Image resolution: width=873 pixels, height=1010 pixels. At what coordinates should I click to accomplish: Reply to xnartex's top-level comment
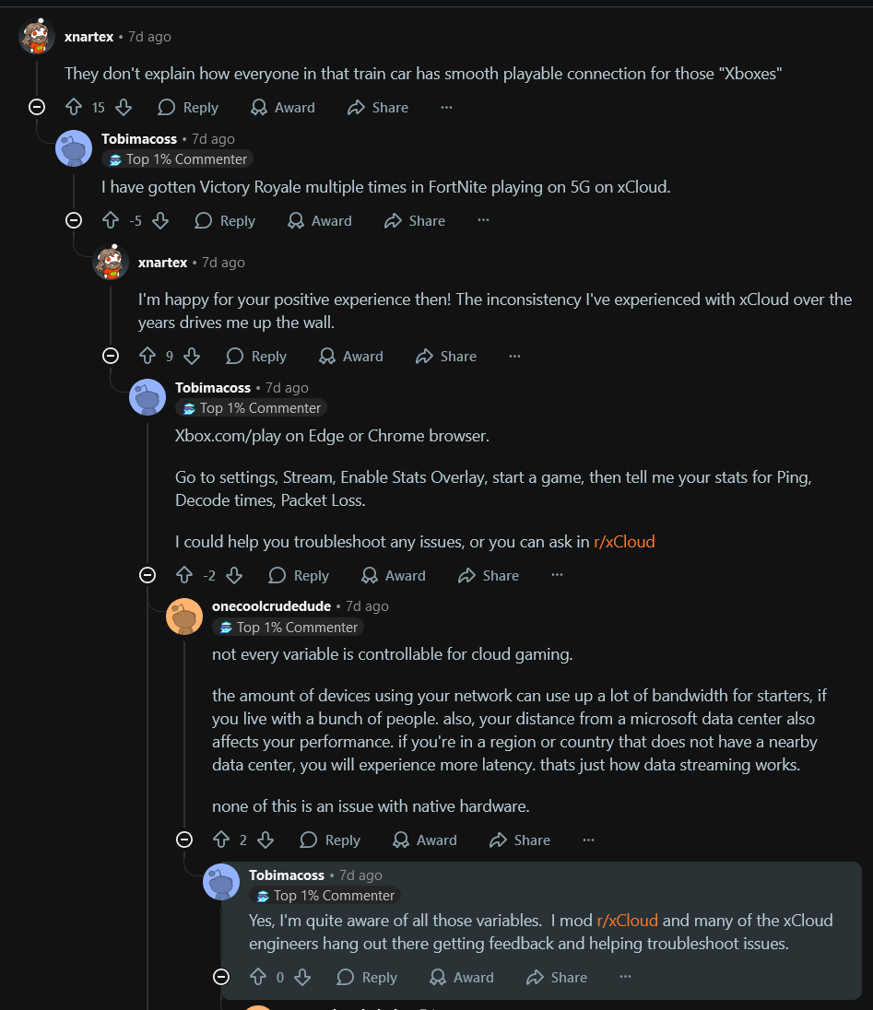click(188, 108)
